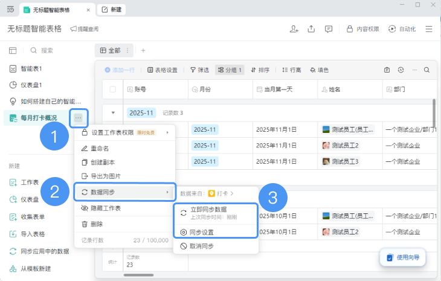Open 内容权限 settings
441x281 pixels.
(362, 29)
